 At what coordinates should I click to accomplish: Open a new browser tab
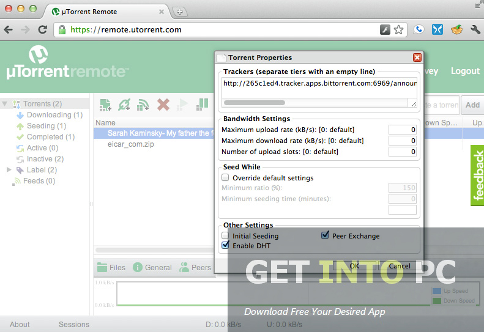pos(180,12)
